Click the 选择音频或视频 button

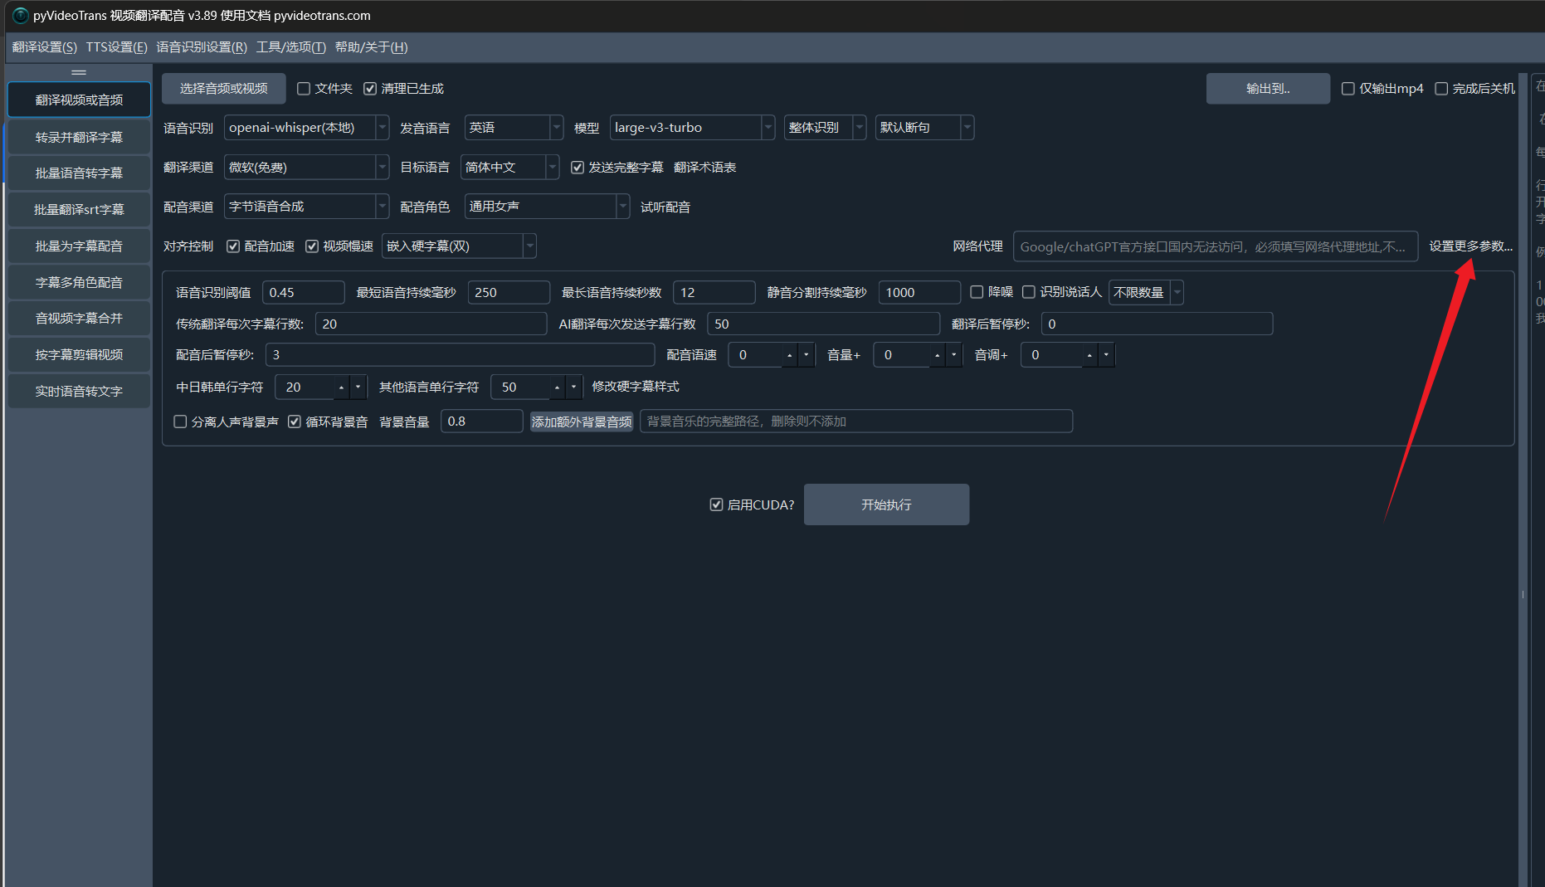pos(223,89)
